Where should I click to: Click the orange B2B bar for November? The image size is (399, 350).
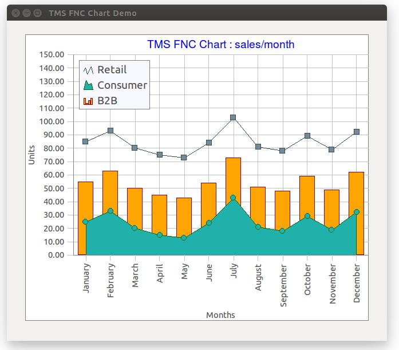pyautogui.click(x=331, y=209)
